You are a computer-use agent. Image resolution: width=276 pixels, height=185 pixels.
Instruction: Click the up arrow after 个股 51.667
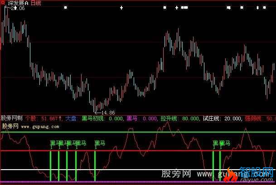[60, 119]
